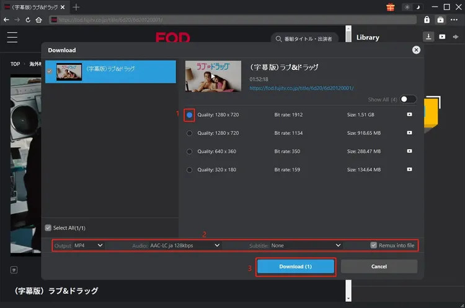The height and width of the screenshot is (308, 465).
Task: Close the Download dialog
Action: pyautogui.click(x=416, y=50)
